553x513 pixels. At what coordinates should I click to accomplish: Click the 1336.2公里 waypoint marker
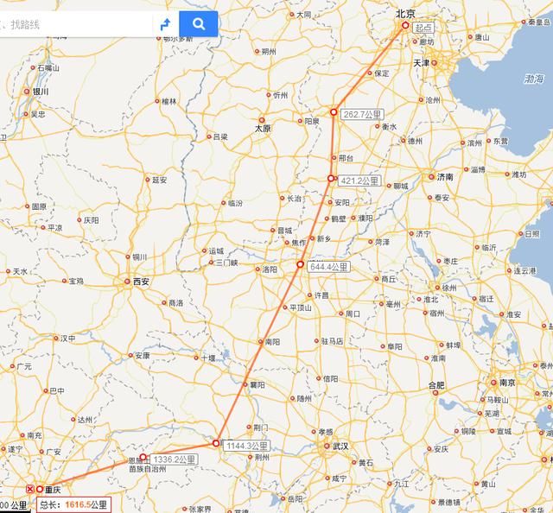click(143, 457)
